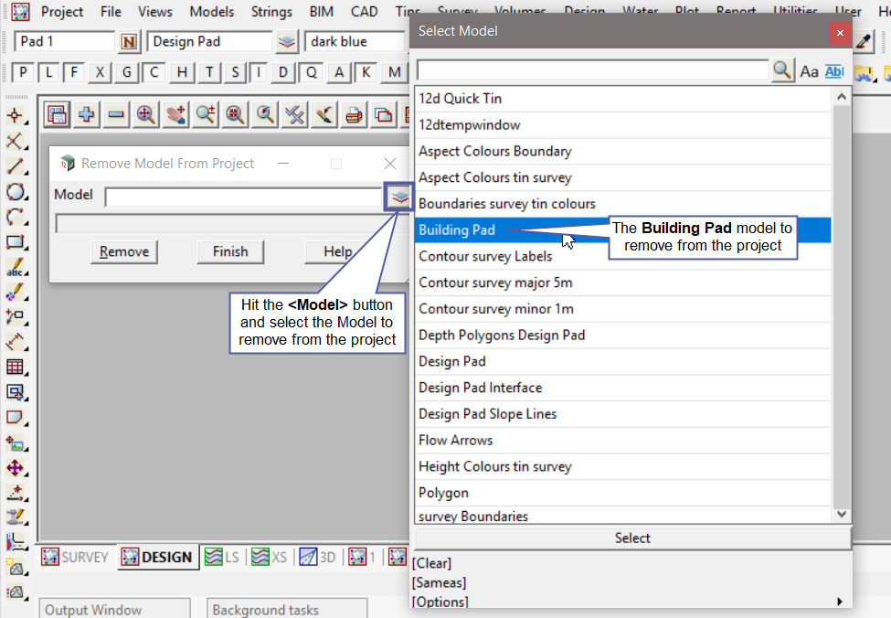
Task: Click the model list vertical scrollbar
Action: [842, 302]
